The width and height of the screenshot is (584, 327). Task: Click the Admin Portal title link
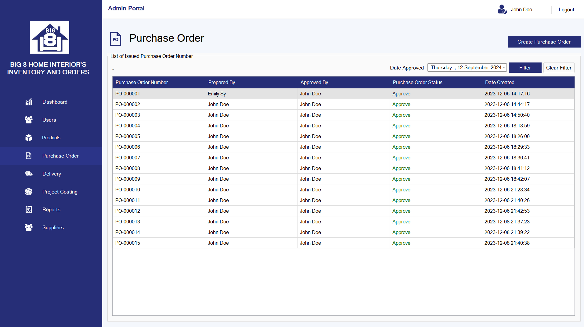[126, 8]
